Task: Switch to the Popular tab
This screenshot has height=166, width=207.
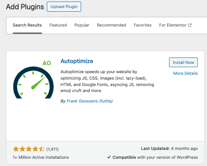Action: [x=82, y=25]
